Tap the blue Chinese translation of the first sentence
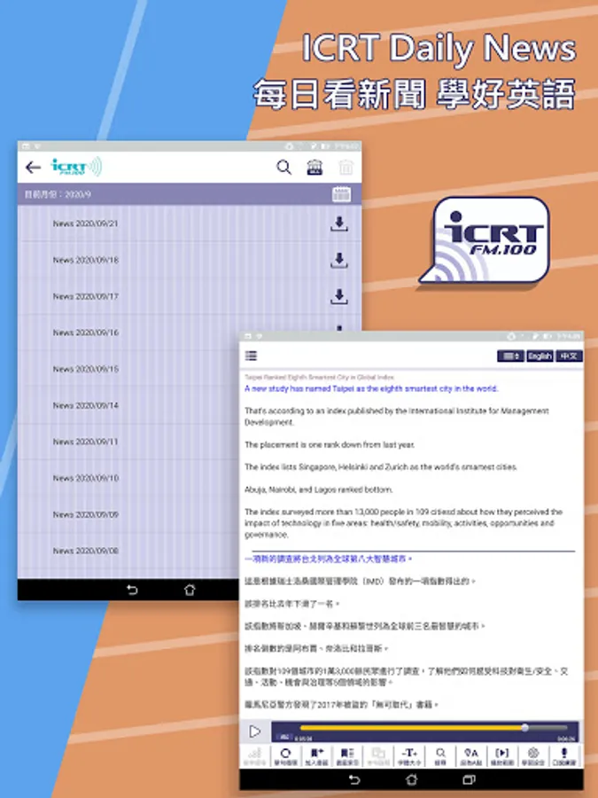The height and width of the screenshot is (798, 598). [328, 559]
